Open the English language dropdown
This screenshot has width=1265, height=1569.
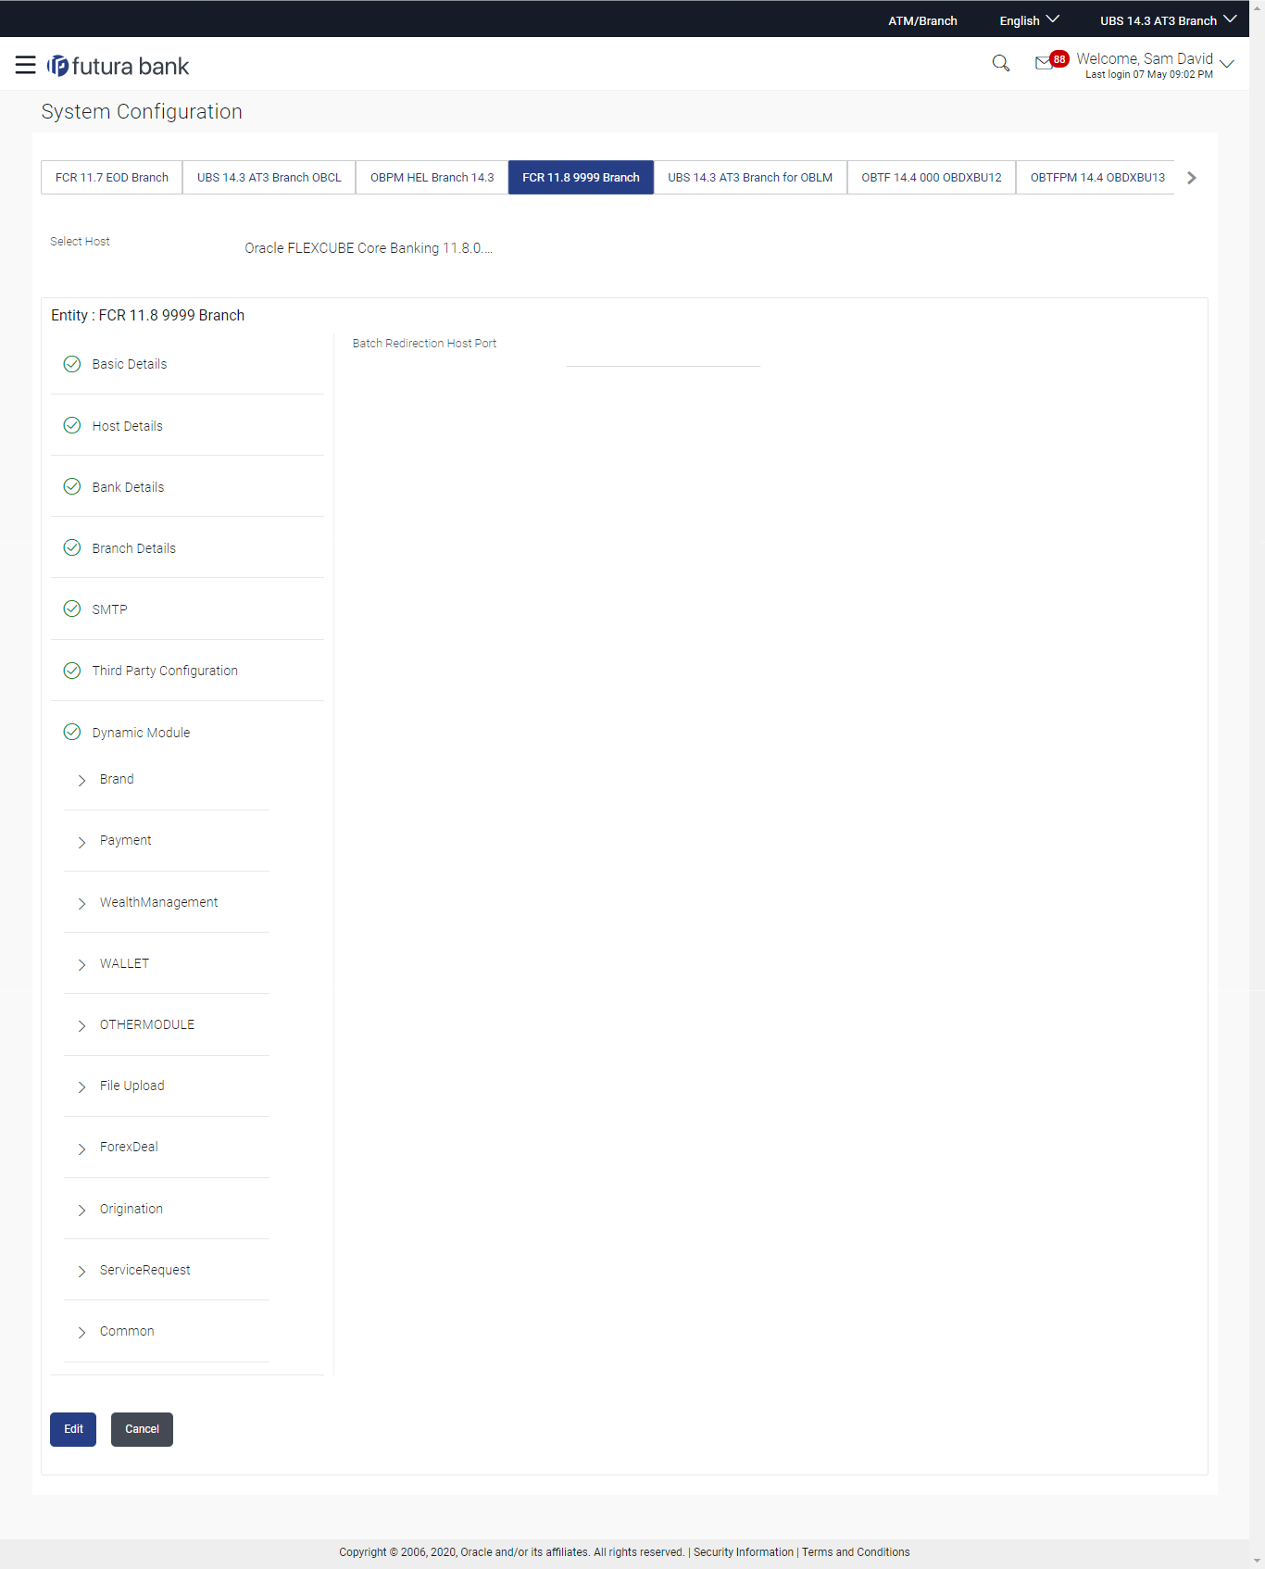(x=1029, y=20)
